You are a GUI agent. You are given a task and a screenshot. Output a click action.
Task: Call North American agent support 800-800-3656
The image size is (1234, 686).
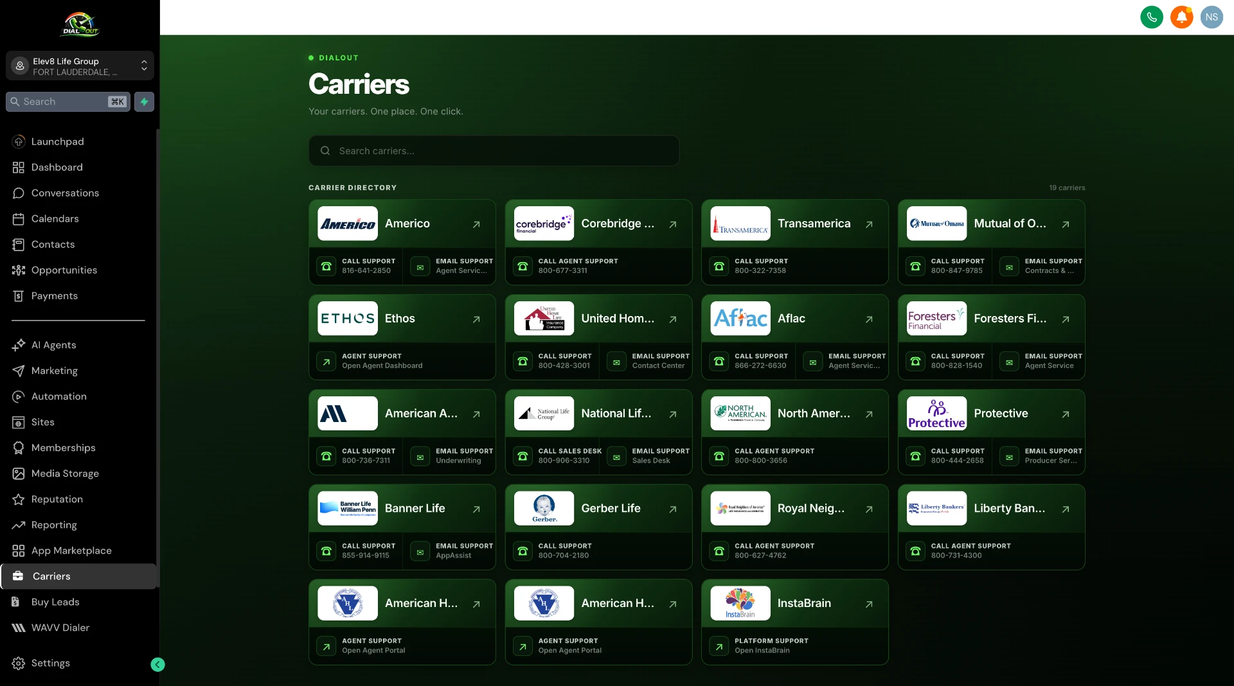pos(795,456)
